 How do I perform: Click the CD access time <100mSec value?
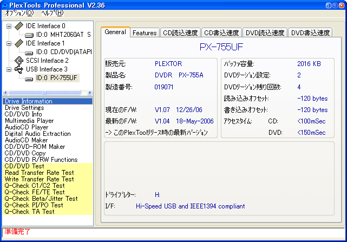(311, 121)
